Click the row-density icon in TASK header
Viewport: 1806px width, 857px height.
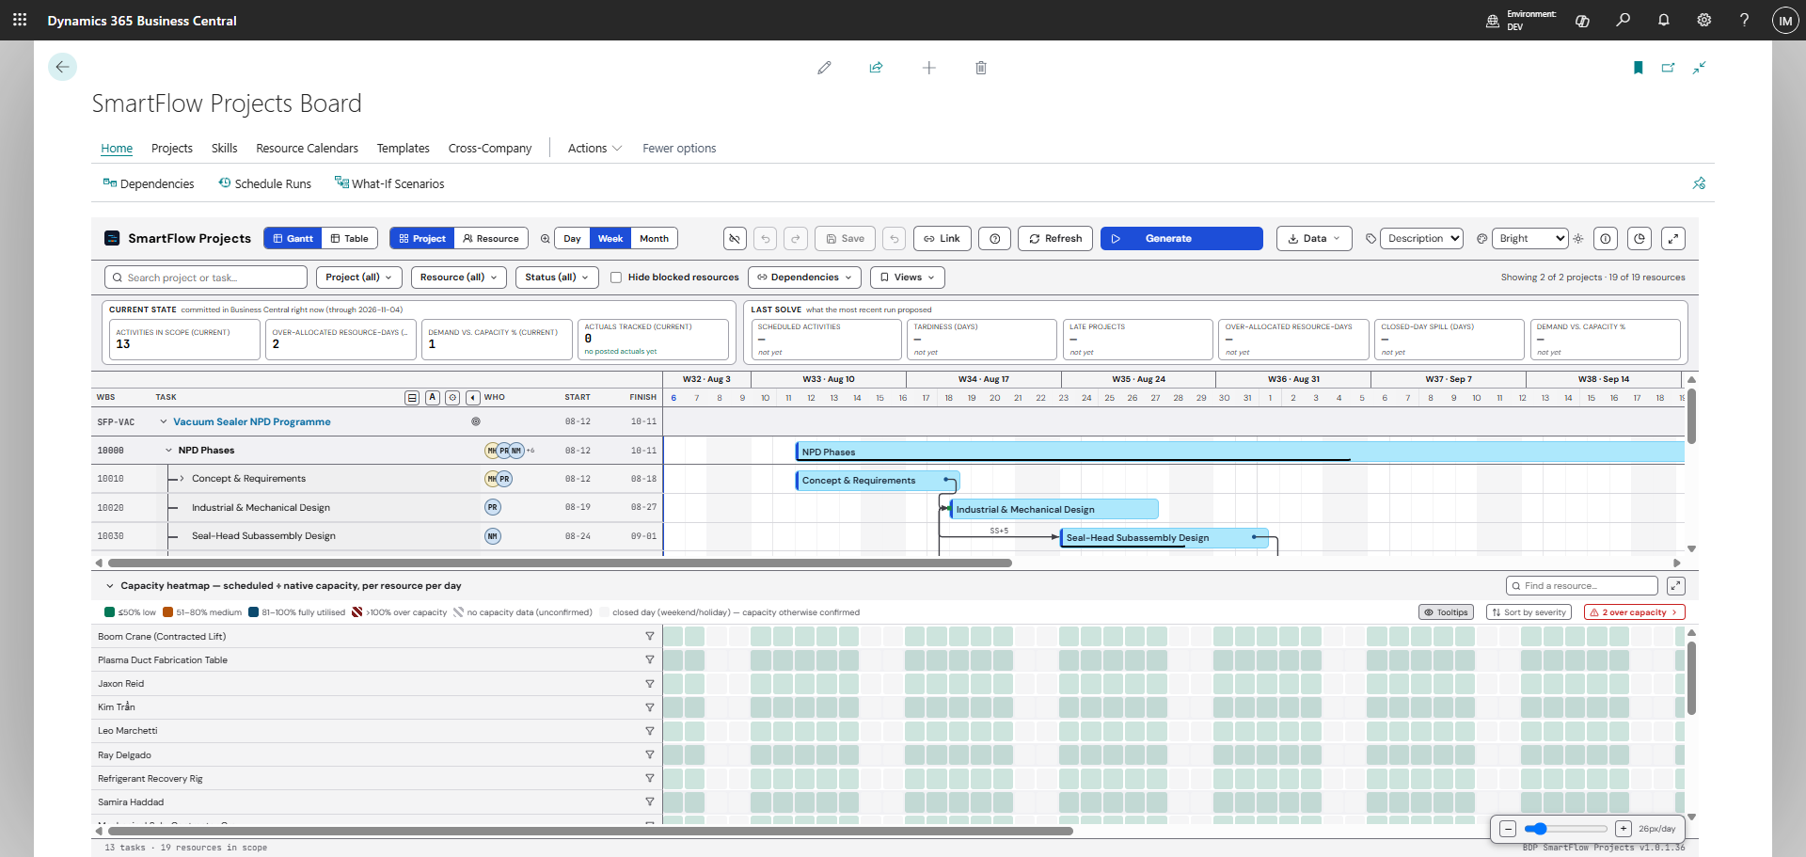[412, 398]
